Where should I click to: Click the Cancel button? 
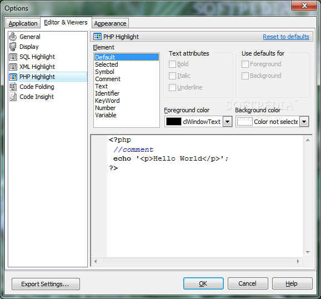[x=248, y=283]
